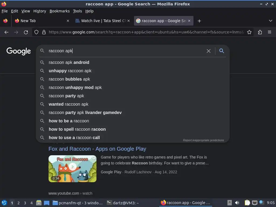Open volume control tray icon

pyautogui.click(x=237, y=203)
